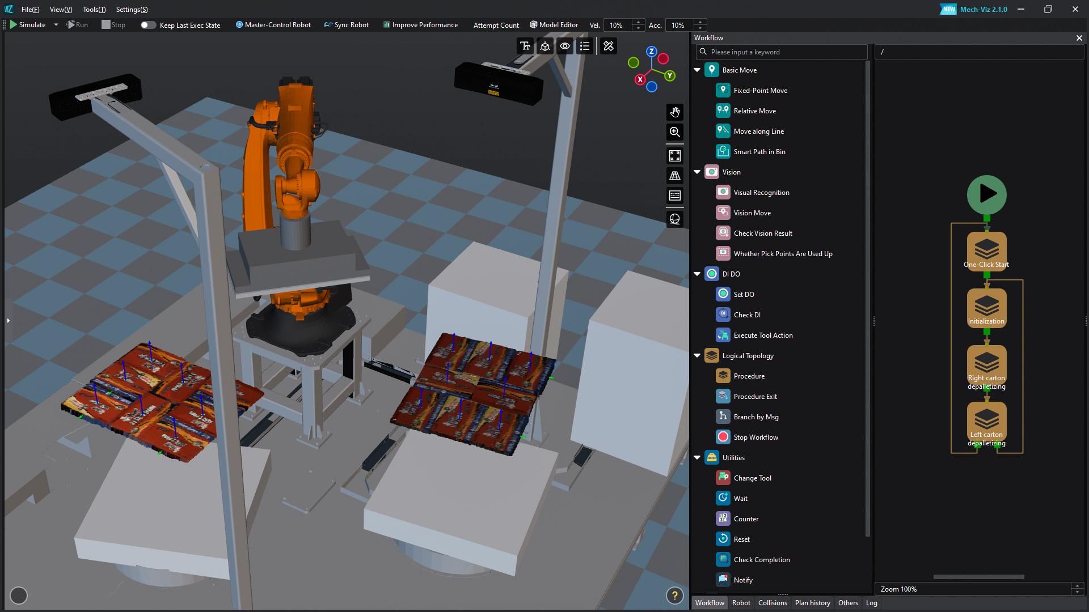
Task: Click the Attempt Count button
Action: point(496,25)
